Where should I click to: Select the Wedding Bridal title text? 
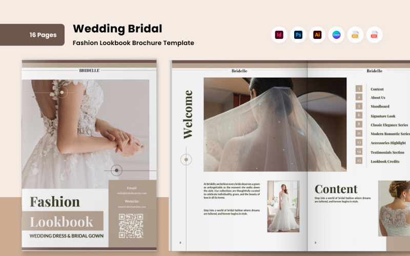coord(117,29)
